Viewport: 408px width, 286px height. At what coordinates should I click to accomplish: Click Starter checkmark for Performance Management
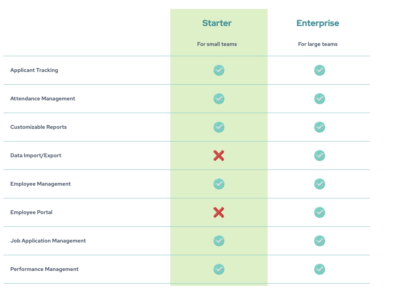click(x=219, y=269)
